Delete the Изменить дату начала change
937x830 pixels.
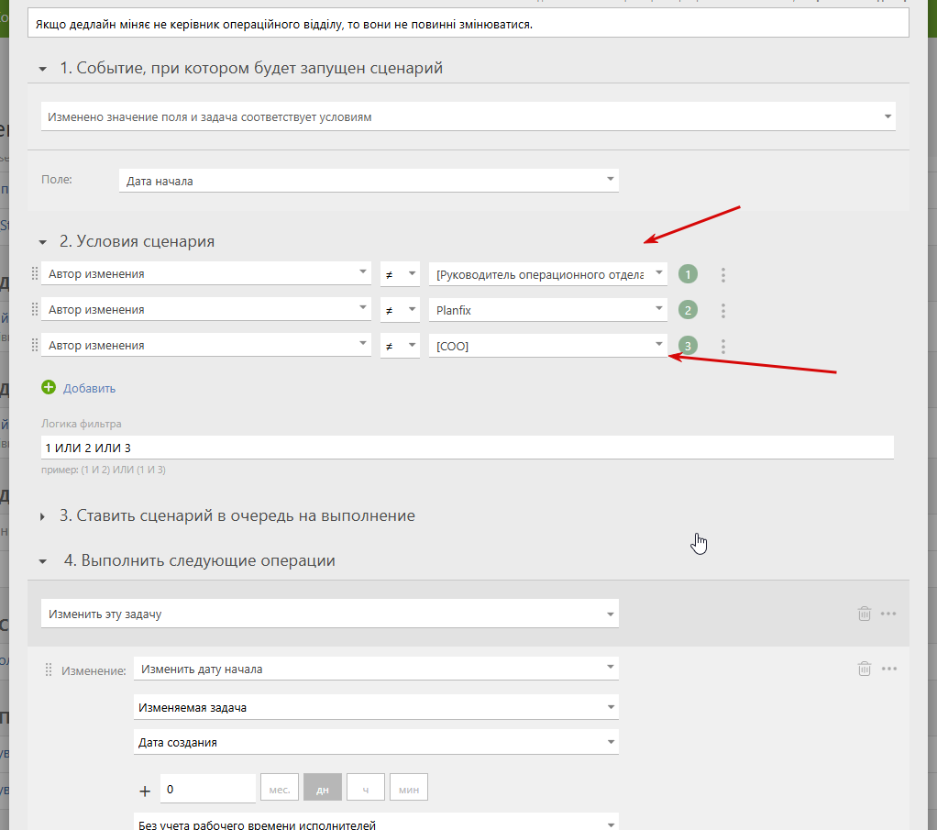coord(864,669)
